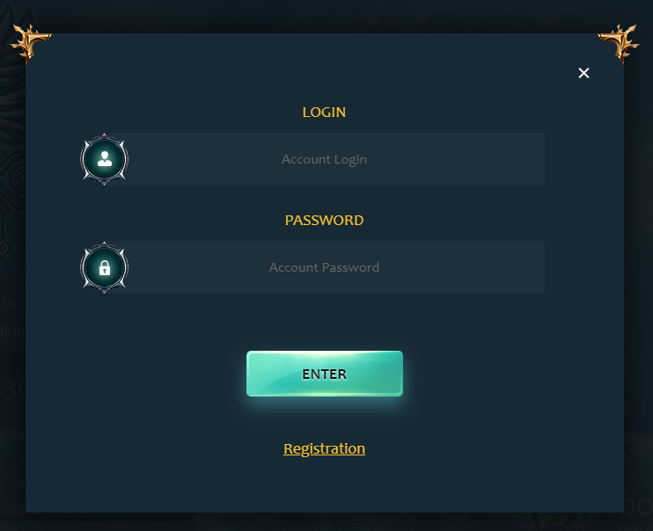Focus the Account Login input field
This screenshot has width=653, height=531.
coord(325,159)
